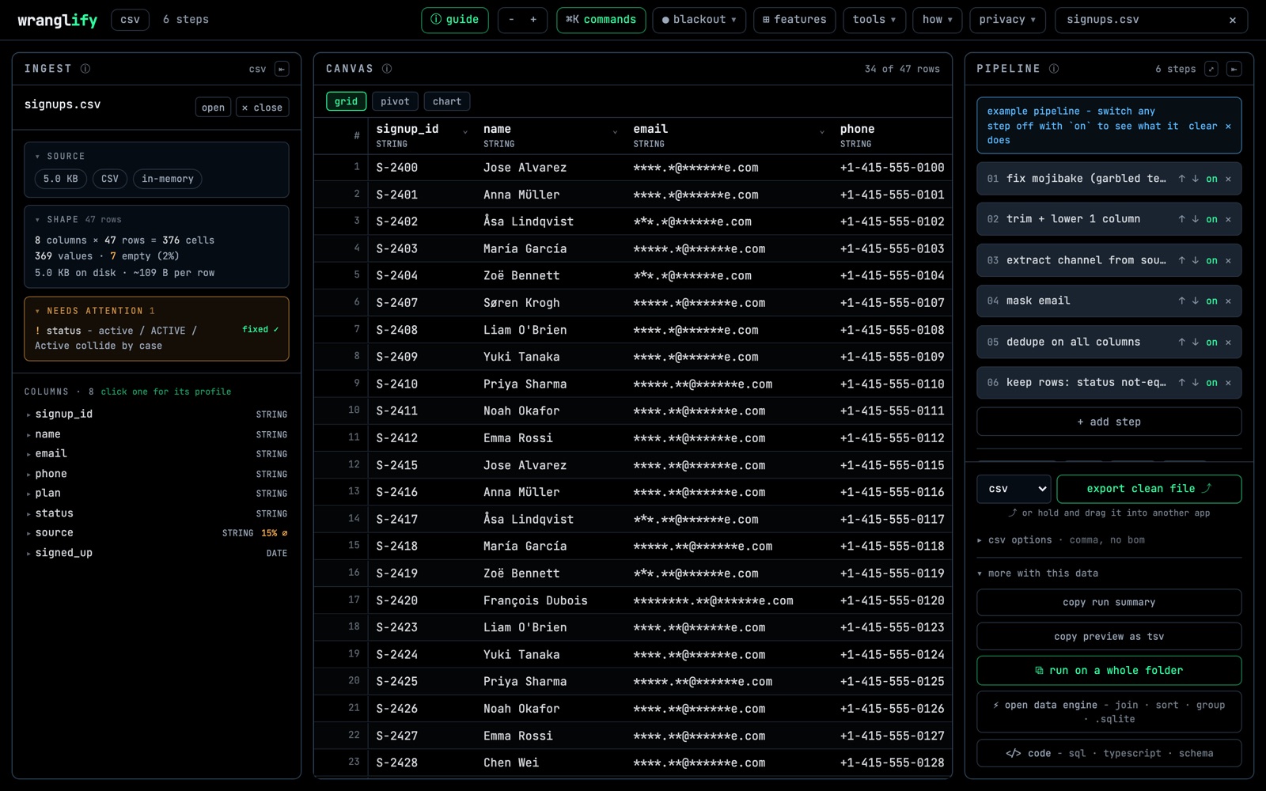Open the how dropdown menu
The height and width of the screenshot is (791, 1266).
(938, 20)
